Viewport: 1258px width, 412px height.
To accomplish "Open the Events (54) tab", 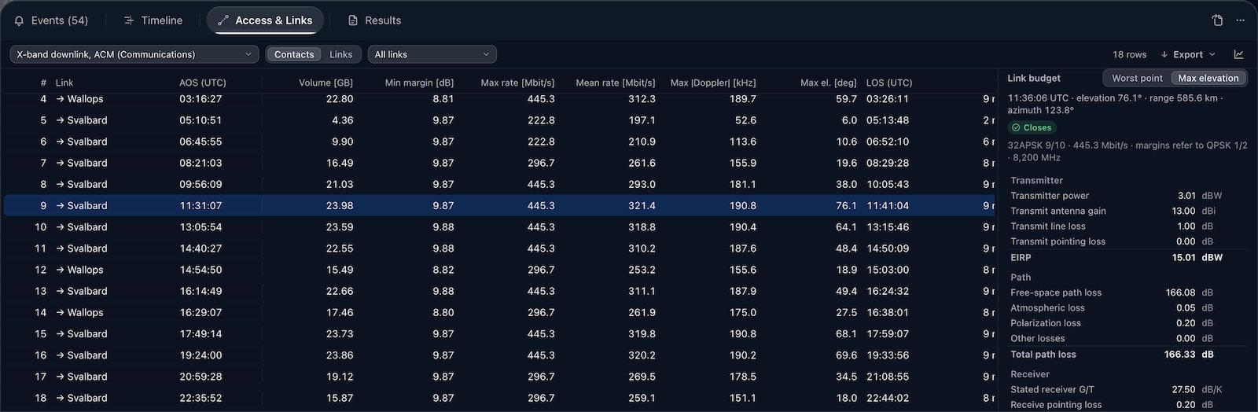I will click(x=52, y=20).
